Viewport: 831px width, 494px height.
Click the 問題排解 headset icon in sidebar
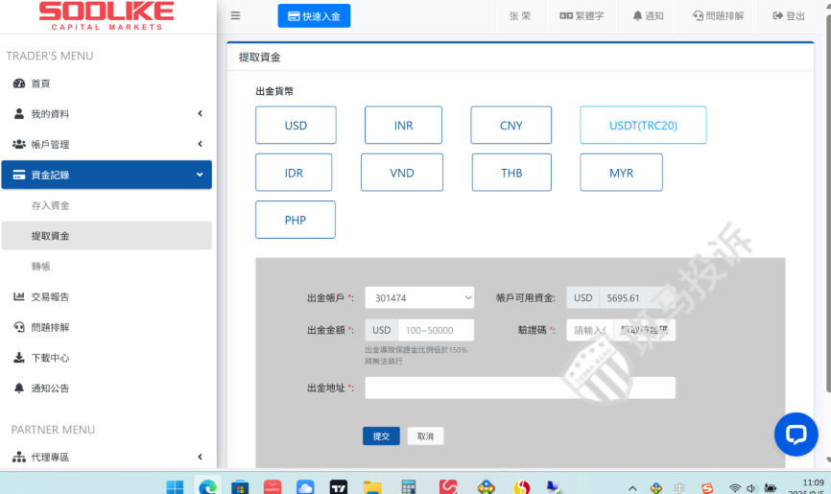(18, 327)
